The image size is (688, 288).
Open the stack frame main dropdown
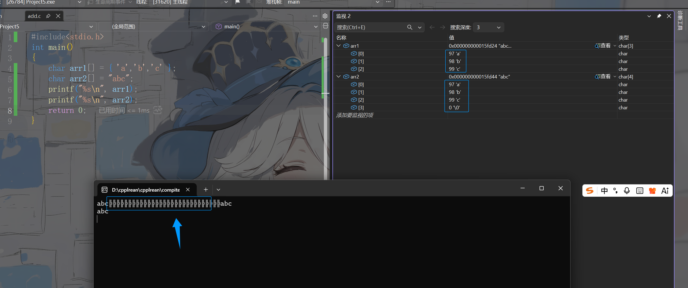[378, 2]
